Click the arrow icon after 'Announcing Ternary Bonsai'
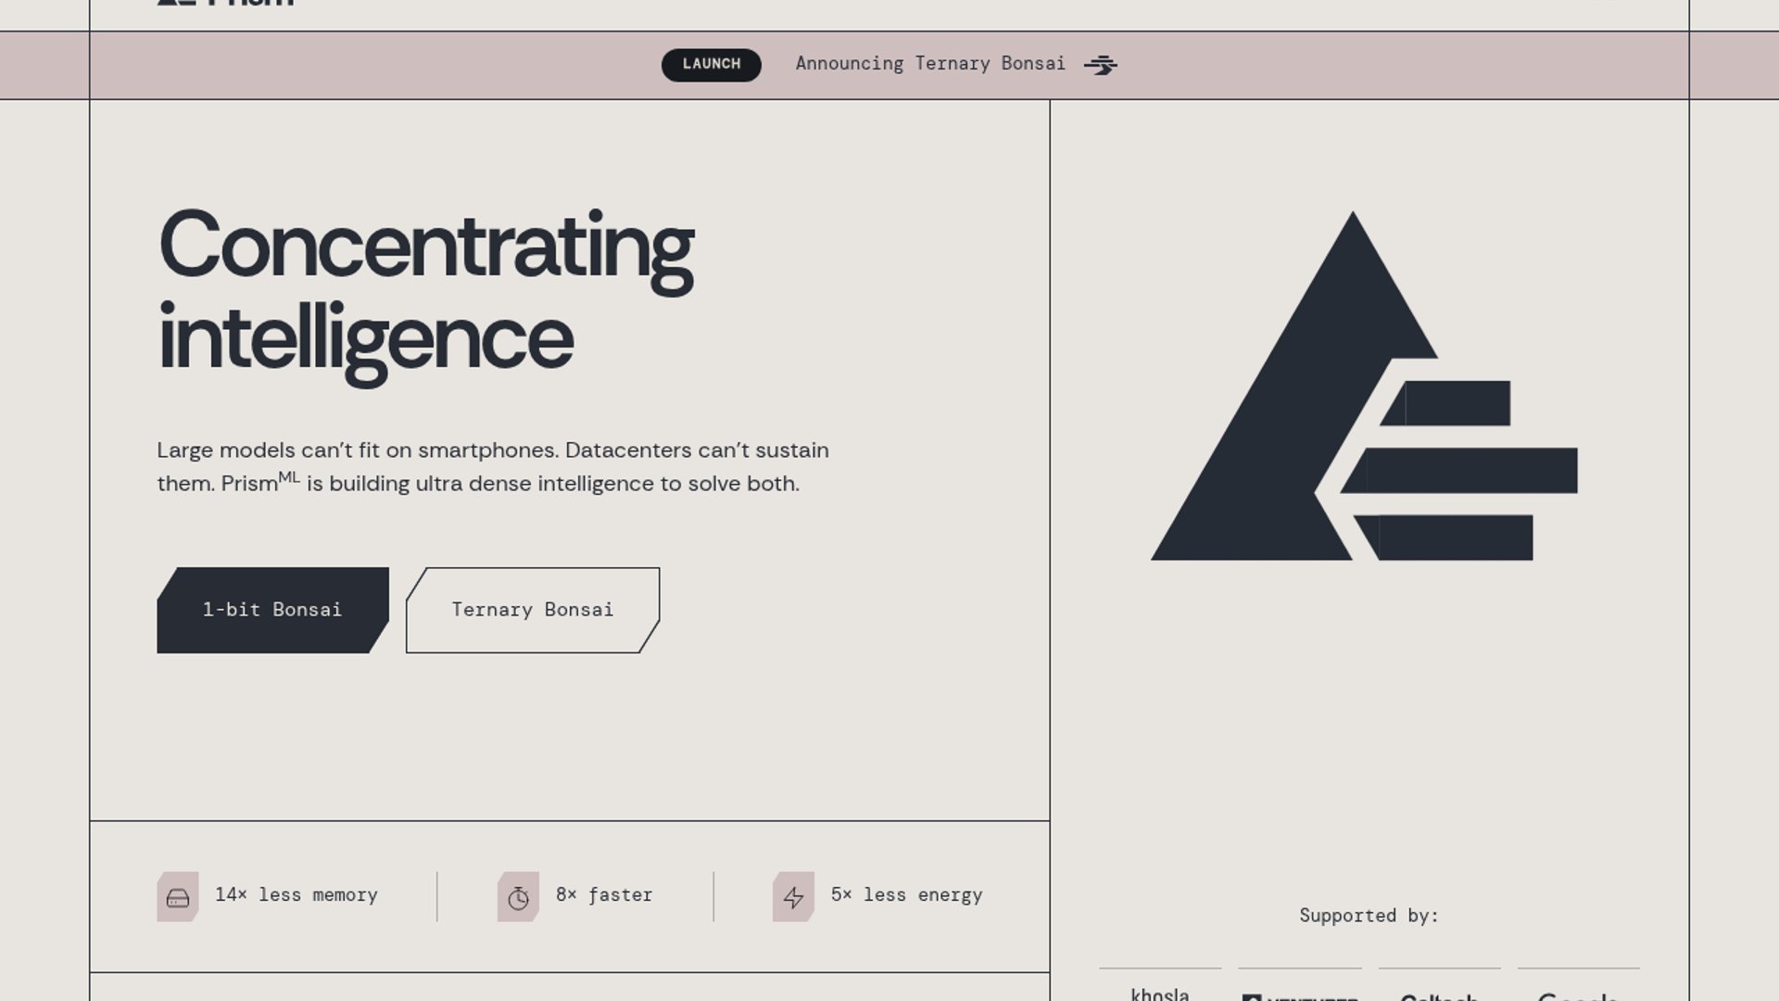Image resolution: width=1779 pixels, height=1001 pixels. [1104, 64]
